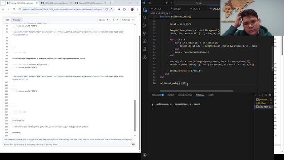Open Run and Debug view in VS Code
The height and width of the screenshot is (160, 284).
(x=145, y=33)
